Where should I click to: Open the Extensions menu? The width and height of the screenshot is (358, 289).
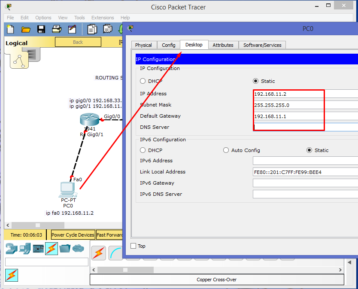103,18
